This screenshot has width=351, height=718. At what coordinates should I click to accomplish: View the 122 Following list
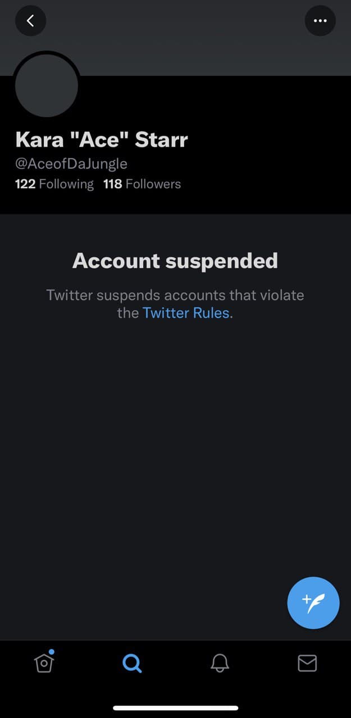[54, 184]
